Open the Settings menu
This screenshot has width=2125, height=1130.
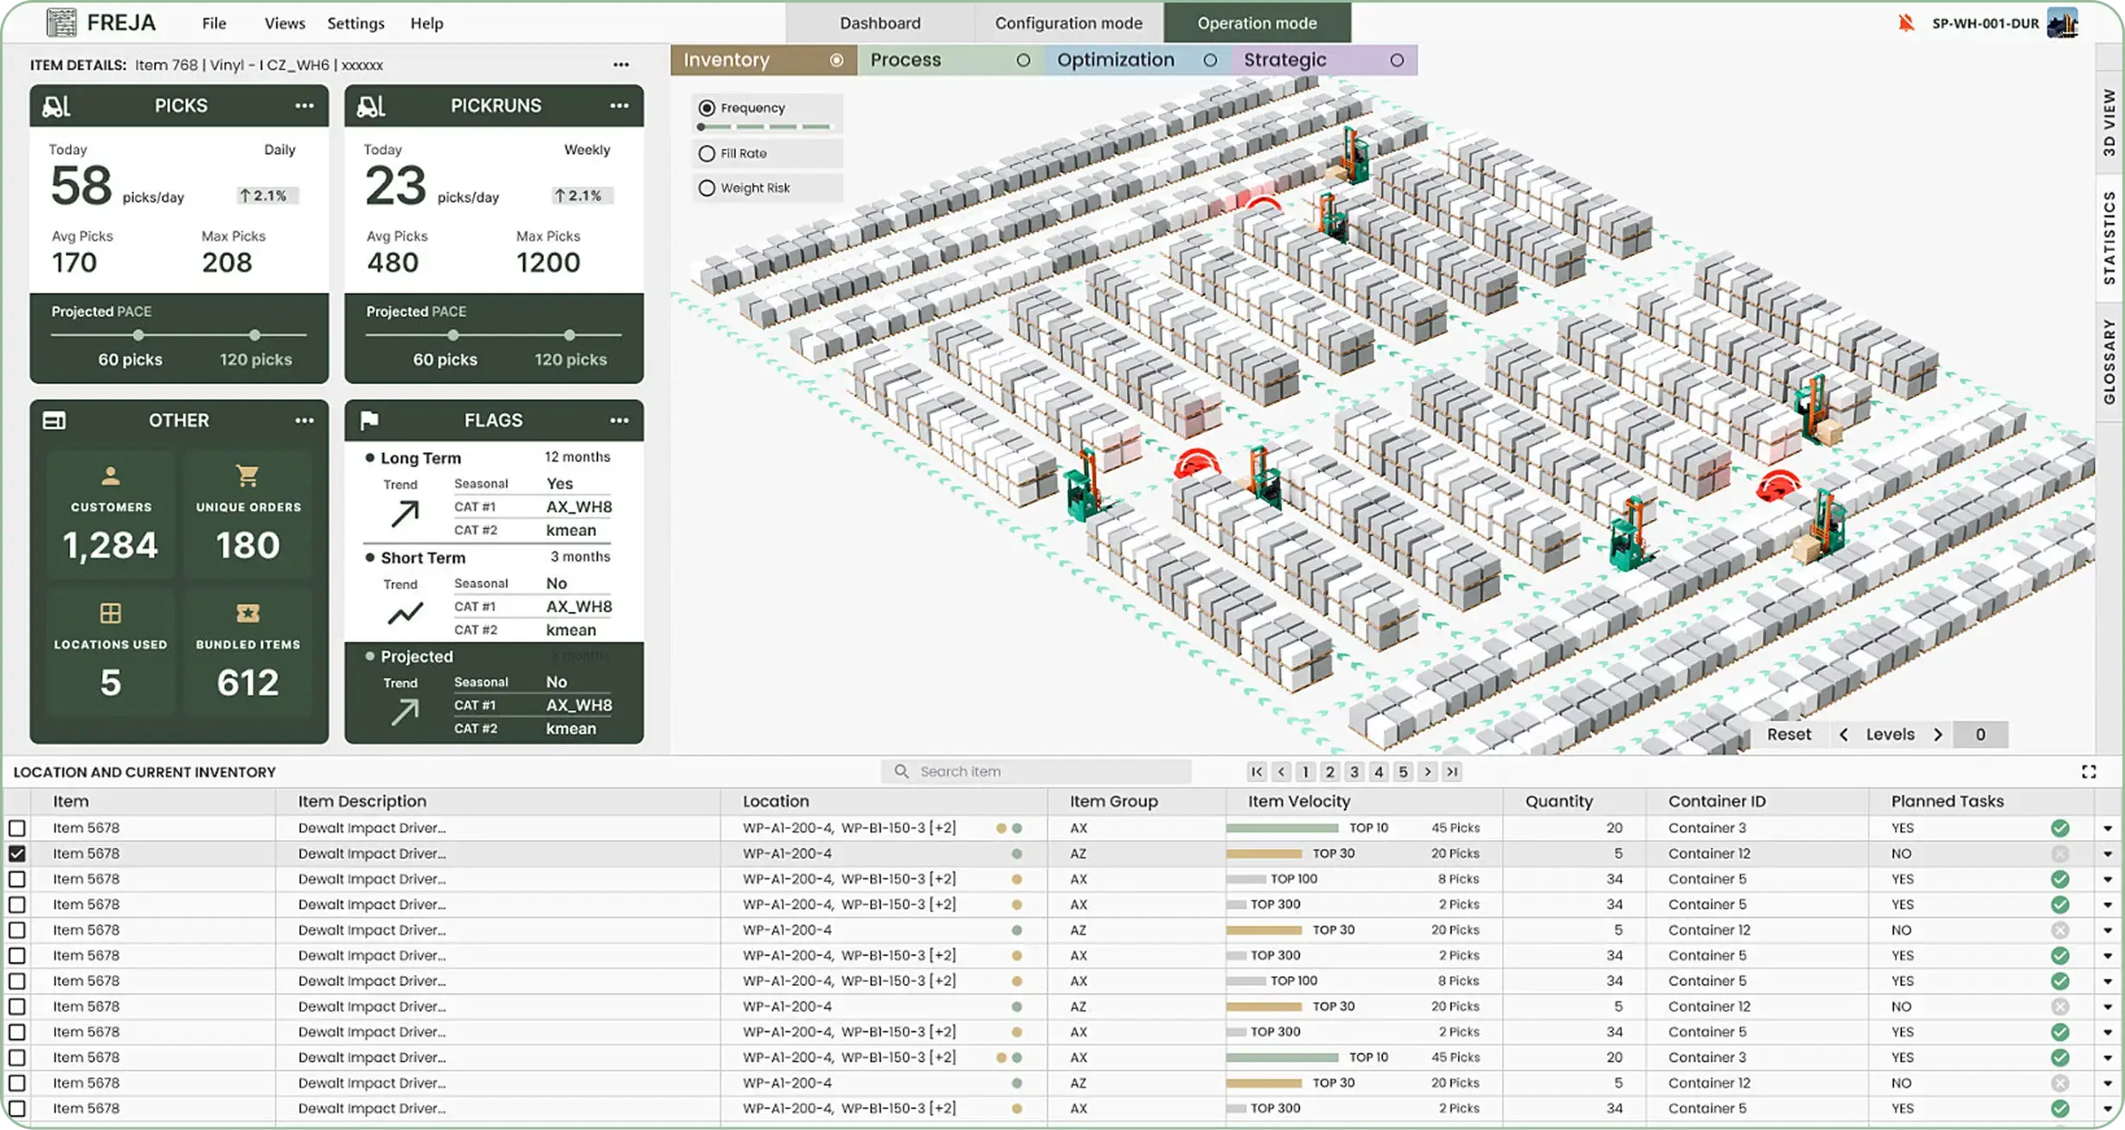[x=355, y=23]
